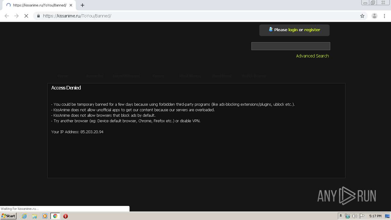This screenshot has width=391, height=220.
Task: Close the kissanime.ru tab
Action: [71, 5]
